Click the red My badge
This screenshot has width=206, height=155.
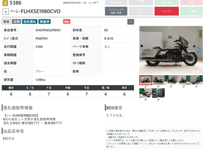coord(67,22)
